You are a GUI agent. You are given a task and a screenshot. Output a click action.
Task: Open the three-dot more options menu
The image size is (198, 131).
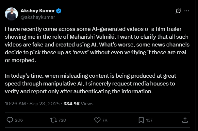pos(187,11)
